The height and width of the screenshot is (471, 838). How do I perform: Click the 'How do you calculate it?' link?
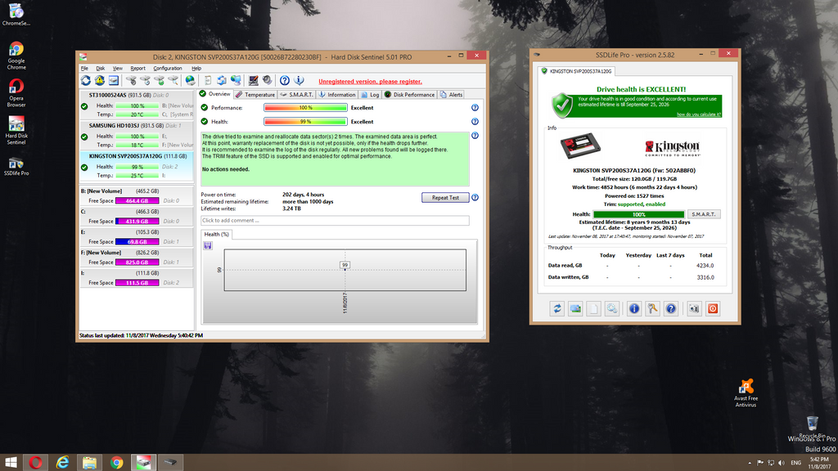(698, 114)
